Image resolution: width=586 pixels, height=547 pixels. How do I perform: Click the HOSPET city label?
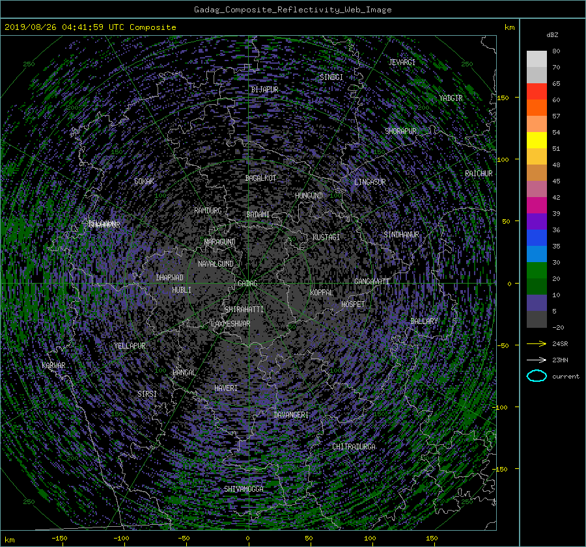coord(353,304)
